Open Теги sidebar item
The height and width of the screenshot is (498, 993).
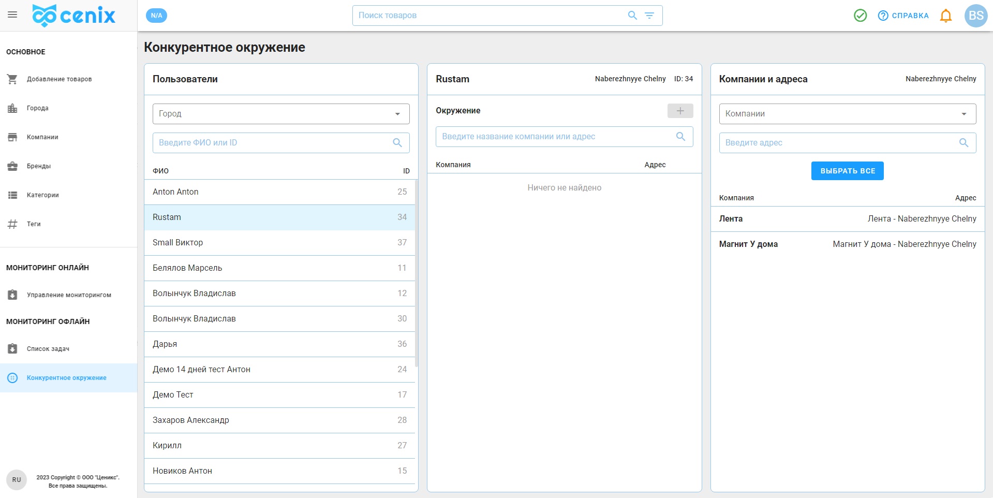(x=68, y=224)
